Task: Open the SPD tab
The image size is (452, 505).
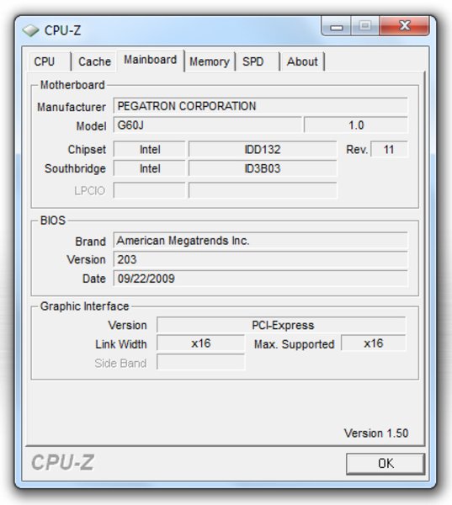Action: point(257,61)
